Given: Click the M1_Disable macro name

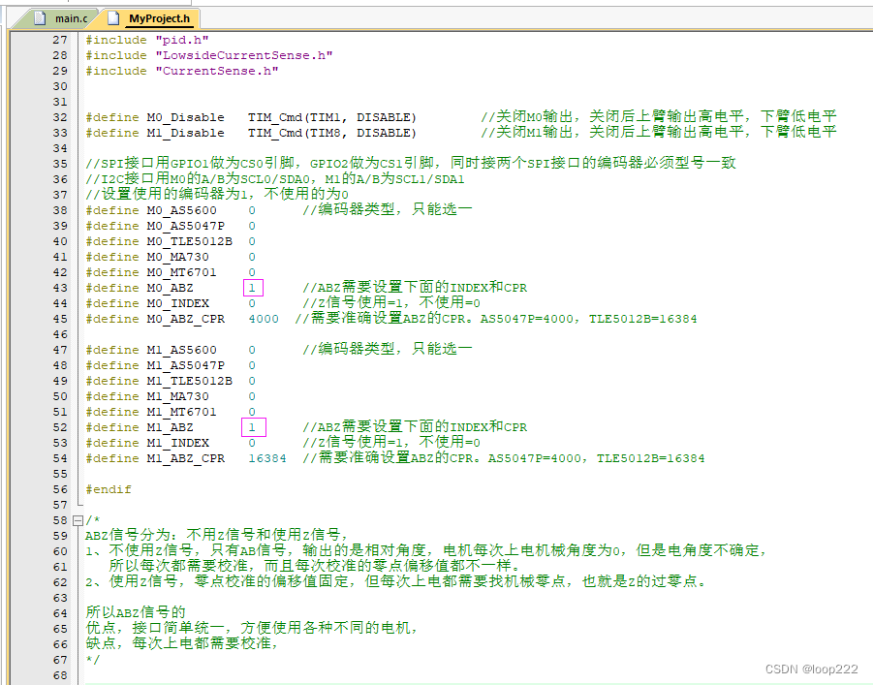Looking at the screenshot, I should coord(185,133).
